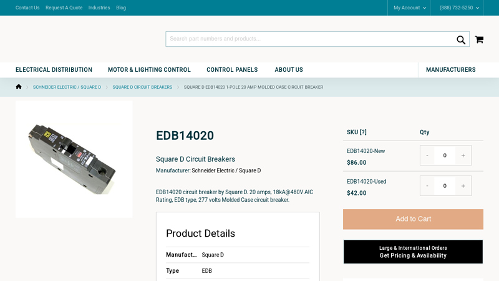Edit quantity field for EDB14020-Used
The width and height of the screenshot is (499, 281).
pyautogui.click(x=445, y=185)
